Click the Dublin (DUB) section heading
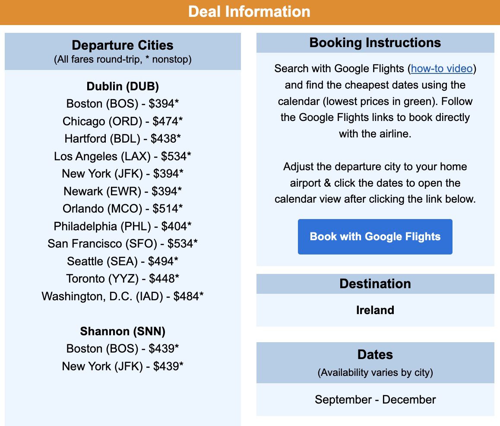The height and width of the screenshot is (426, 500). coord(123,86)
